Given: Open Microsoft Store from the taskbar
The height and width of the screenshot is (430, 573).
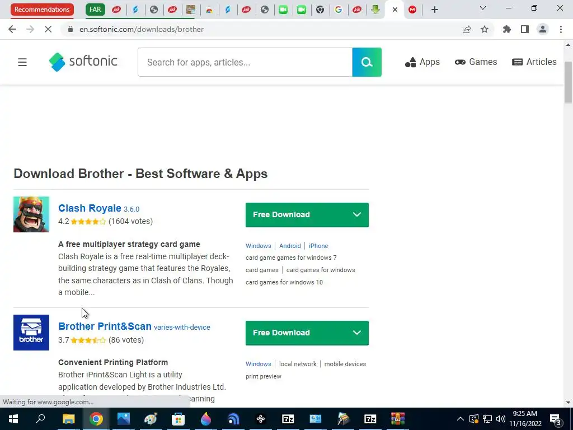Looking at the screenshot, I should 178,419.
